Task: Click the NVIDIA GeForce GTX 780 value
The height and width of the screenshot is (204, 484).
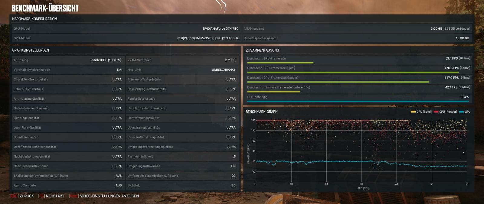Action: pyautogui.click(x=221, y=29)
